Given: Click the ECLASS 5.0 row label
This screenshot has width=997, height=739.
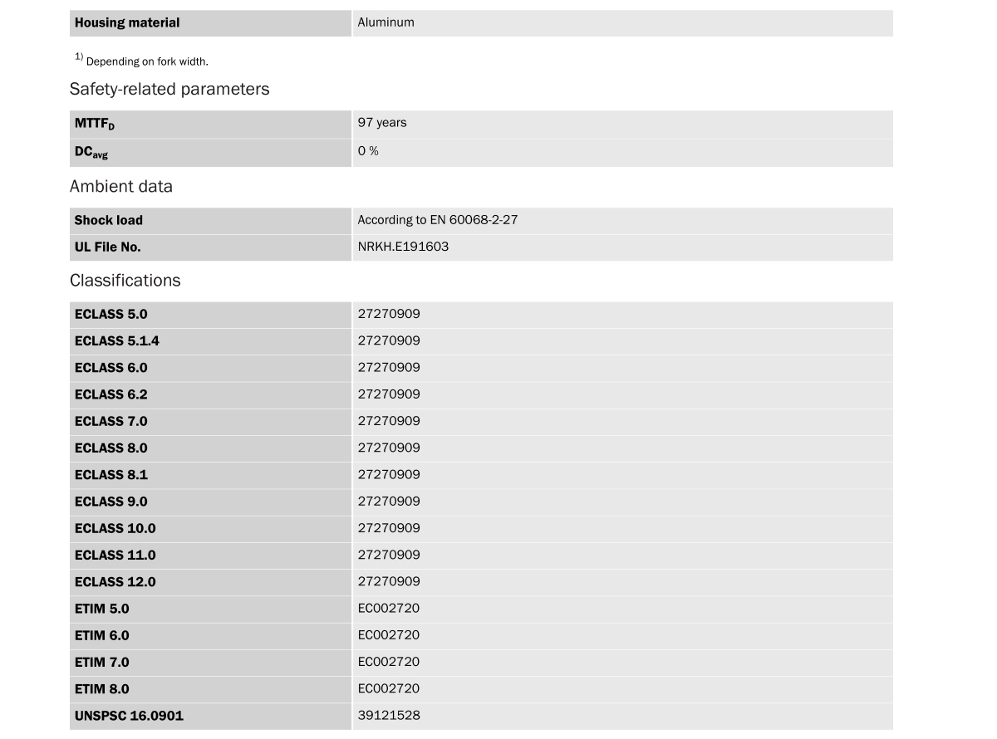Looking at the screenshot, I should (x=111, y=315).
